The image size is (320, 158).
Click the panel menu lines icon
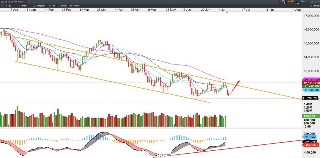pyautogui.click(x=310, y=2)
